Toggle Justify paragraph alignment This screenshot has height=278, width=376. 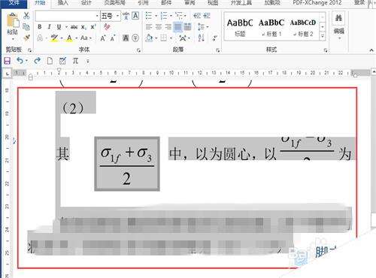177,27
